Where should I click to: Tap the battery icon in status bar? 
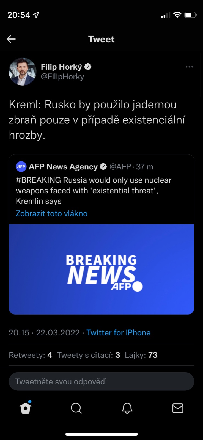tap(190, 15)
